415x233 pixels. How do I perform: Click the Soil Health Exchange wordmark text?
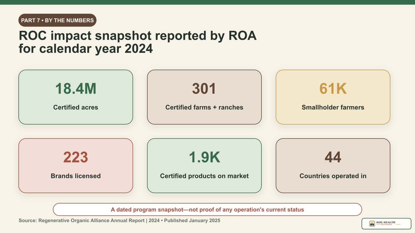[385, 223]
